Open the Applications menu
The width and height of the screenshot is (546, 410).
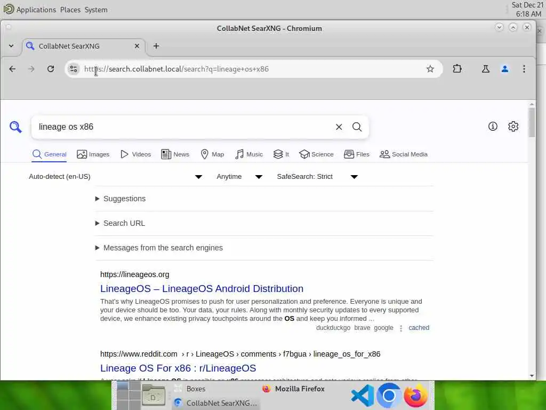pyautogui.click(x=30, y=10)
